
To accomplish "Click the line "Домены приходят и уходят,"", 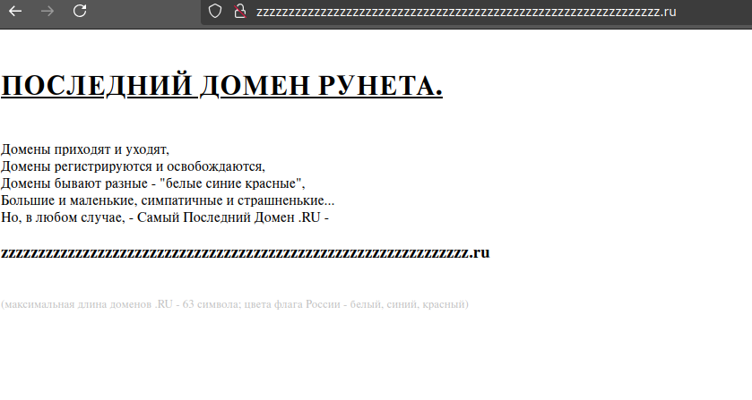I will [85, 149].
